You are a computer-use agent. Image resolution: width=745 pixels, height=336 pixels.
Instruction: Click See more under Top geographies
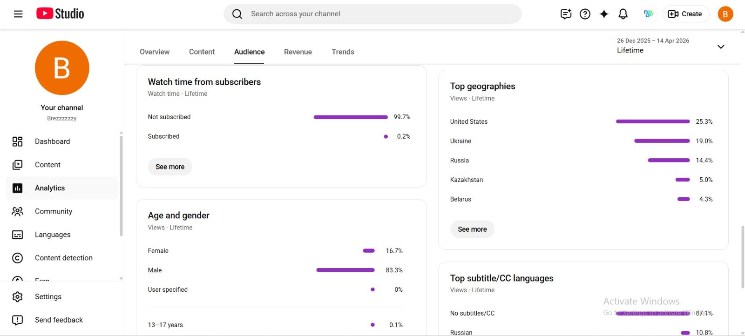click(472, 229)
